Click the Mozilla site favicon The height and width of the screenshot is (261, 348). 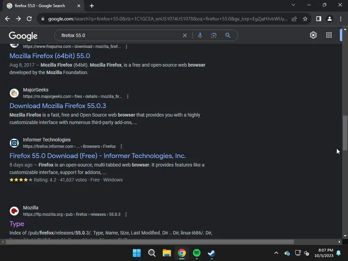coord(14,211)
